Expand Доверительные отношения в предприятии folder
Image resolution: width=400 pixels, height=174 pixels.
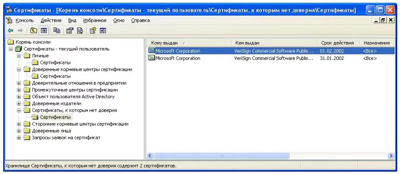pos(19,83)
